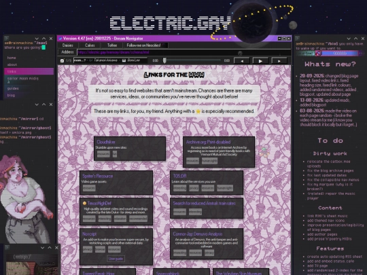Viewport: 367px width, 275px height.
Task: Click the recommended tag on TexasHighDef card
Action: click(139, 219)
